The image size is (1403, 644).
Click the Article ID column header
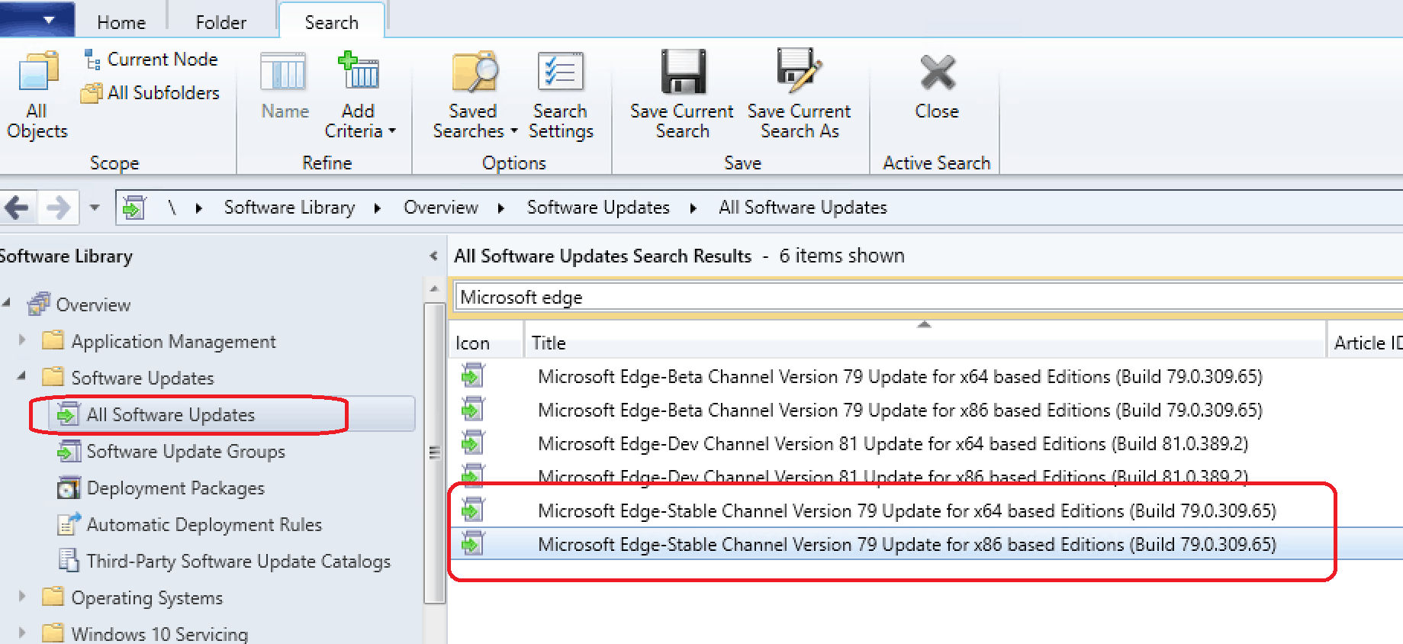[x=1366, y=343]
